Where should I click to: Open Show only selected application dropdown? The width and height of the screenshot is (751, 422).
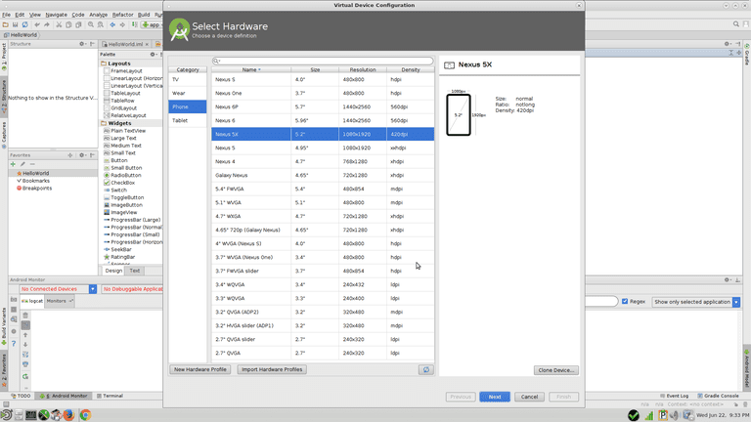736,302
